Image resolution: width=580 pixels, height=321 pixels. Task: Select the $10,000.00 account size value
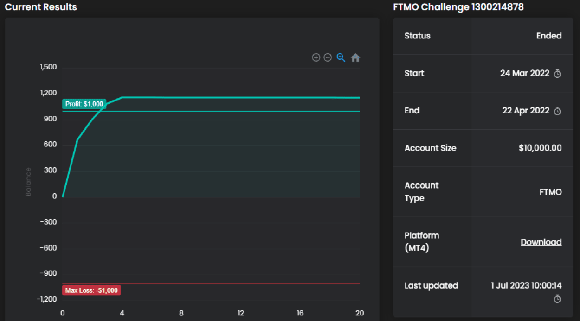coord(540,148)
